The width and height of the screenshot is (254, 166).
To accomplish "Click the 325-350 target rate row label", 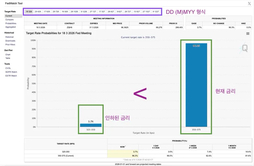I will coord(66,152).
